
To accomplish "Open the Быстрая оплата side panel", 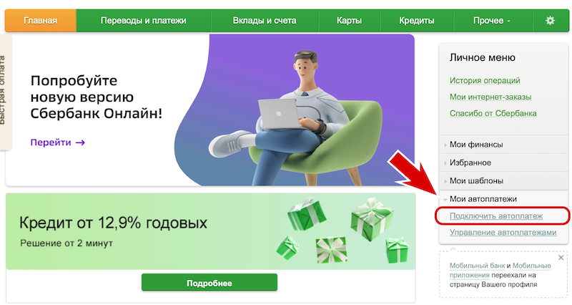I will (x=4, y=92).
